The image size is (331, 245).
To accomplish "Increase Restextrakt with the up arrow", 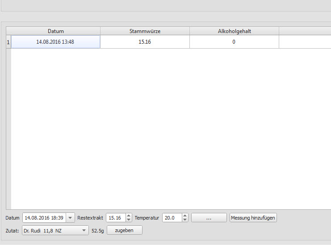I will tap(129, 216).
